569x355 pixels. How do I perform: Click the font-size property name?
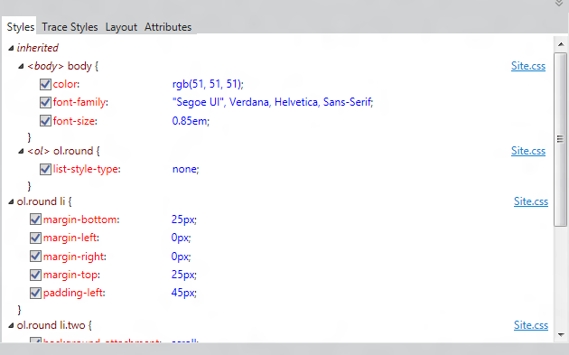pyautogui.click(x=75, y=121)
